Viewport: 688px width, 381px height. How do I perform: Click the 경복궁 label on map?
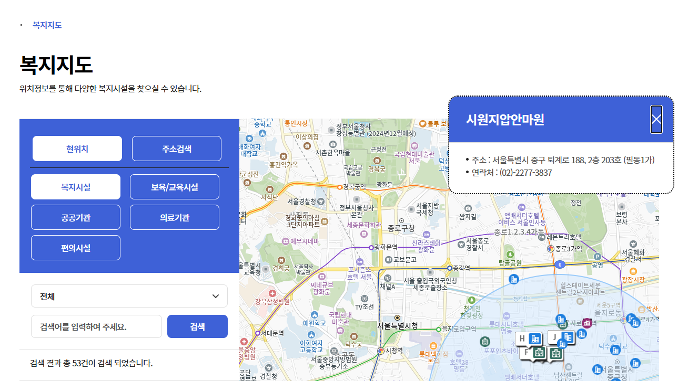377,169
